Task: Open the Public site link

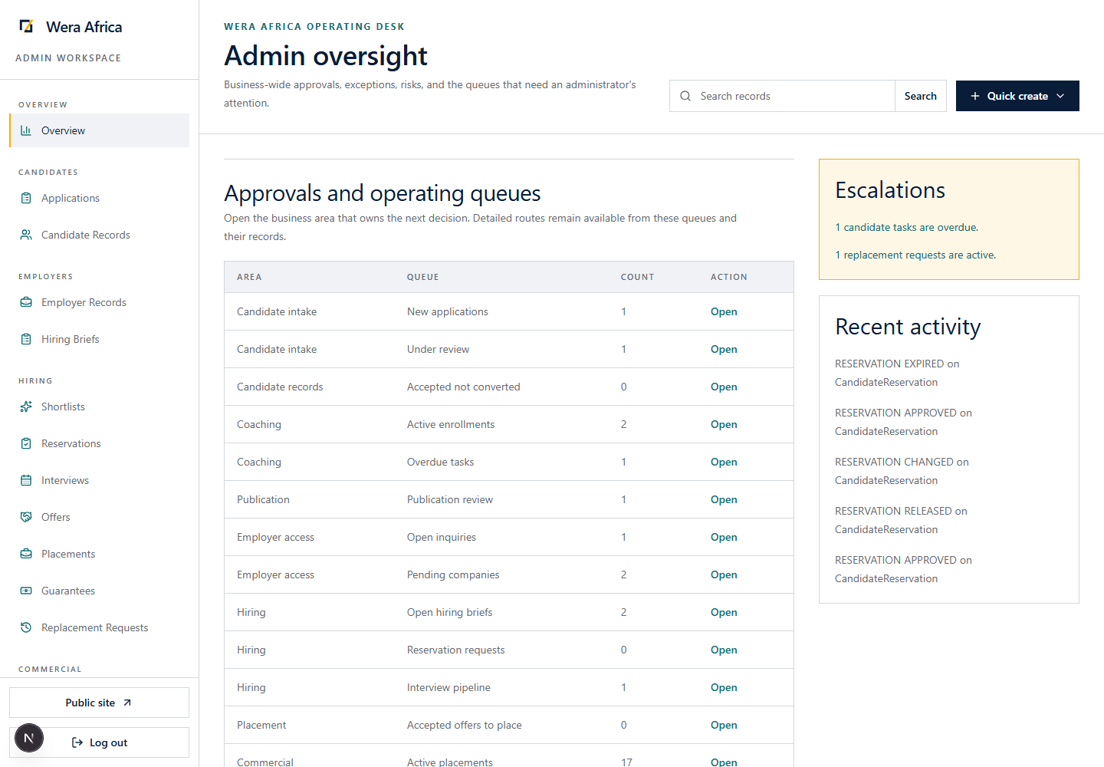Action: pos(99,703)
